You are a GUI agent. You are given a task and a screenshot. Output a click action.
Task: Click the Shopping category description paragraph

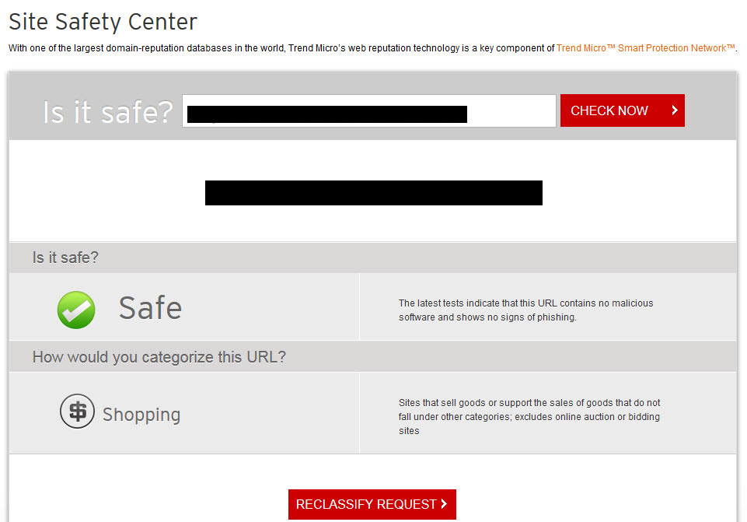[x=529, y=416]
